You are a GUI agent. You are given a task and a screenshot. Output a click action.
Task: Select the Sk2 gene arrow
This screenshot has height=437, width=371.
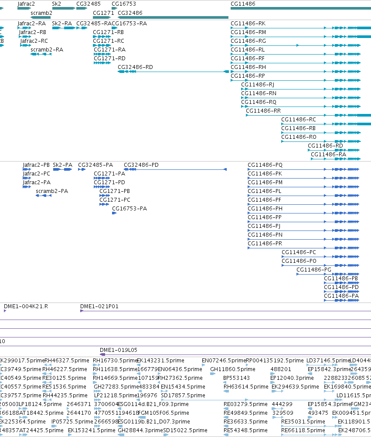(64, 8)
